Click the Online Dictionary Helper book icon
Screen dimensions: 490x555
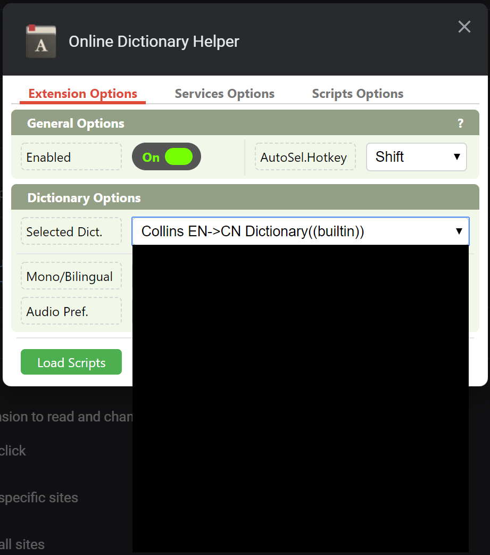(x=41, y=42)
